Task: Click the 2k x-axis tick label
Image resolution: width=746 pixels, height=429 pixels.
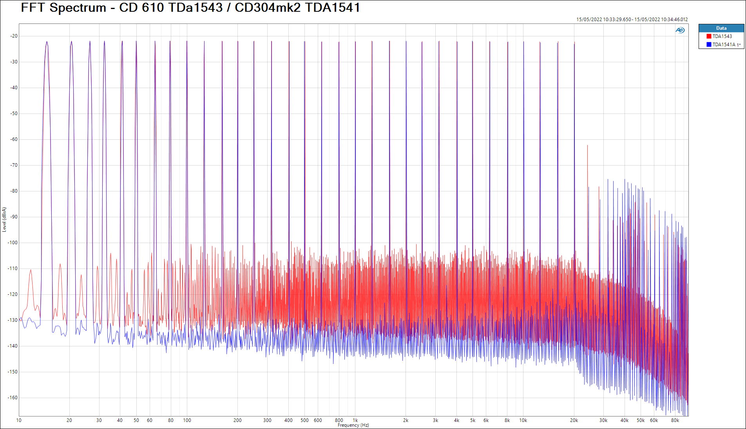Action: tap(406, 420)
